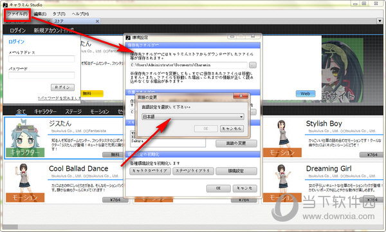This screenshot has width=386, height=232.
Task: Select the ジスたん character thumbnail
Action: [x=25, y=137]
